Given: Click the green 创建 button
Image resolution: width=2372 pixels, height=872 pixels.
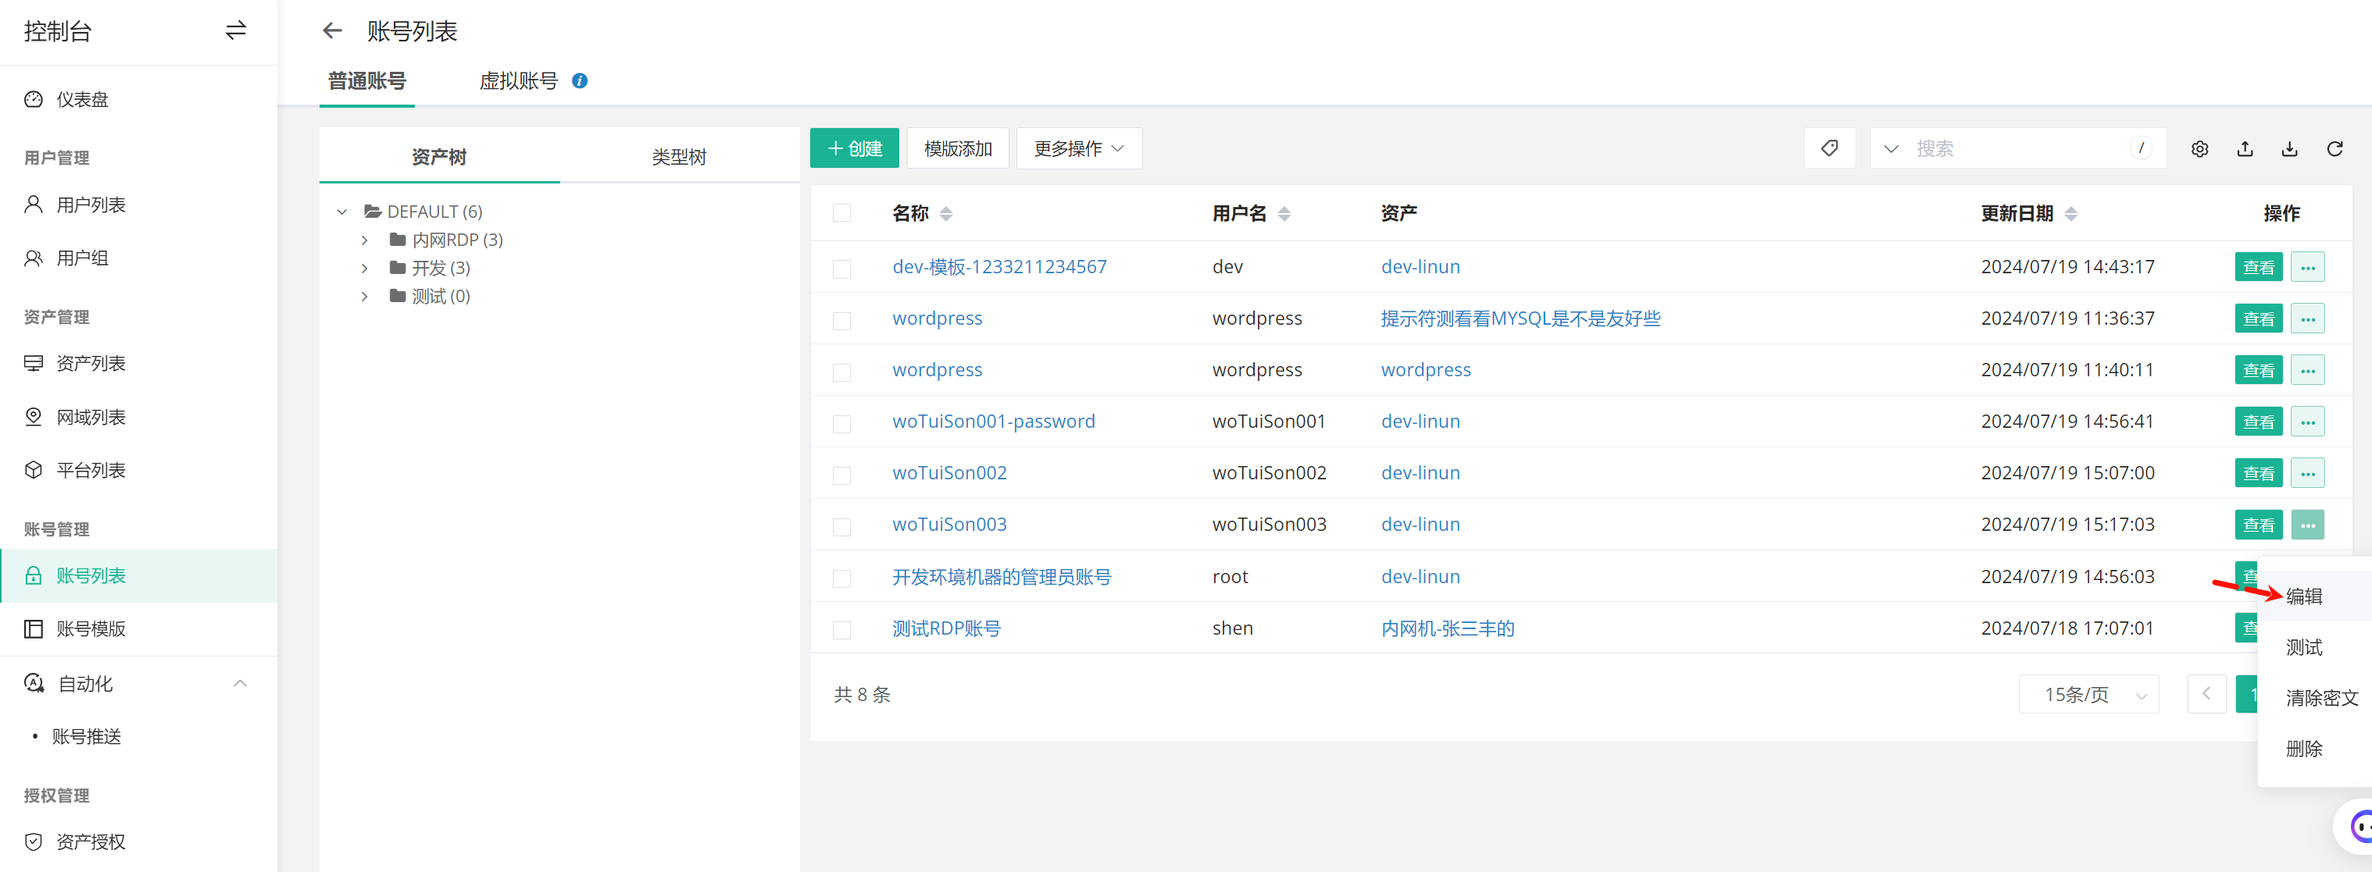Looking at the screenshot, I should [854, 149].
